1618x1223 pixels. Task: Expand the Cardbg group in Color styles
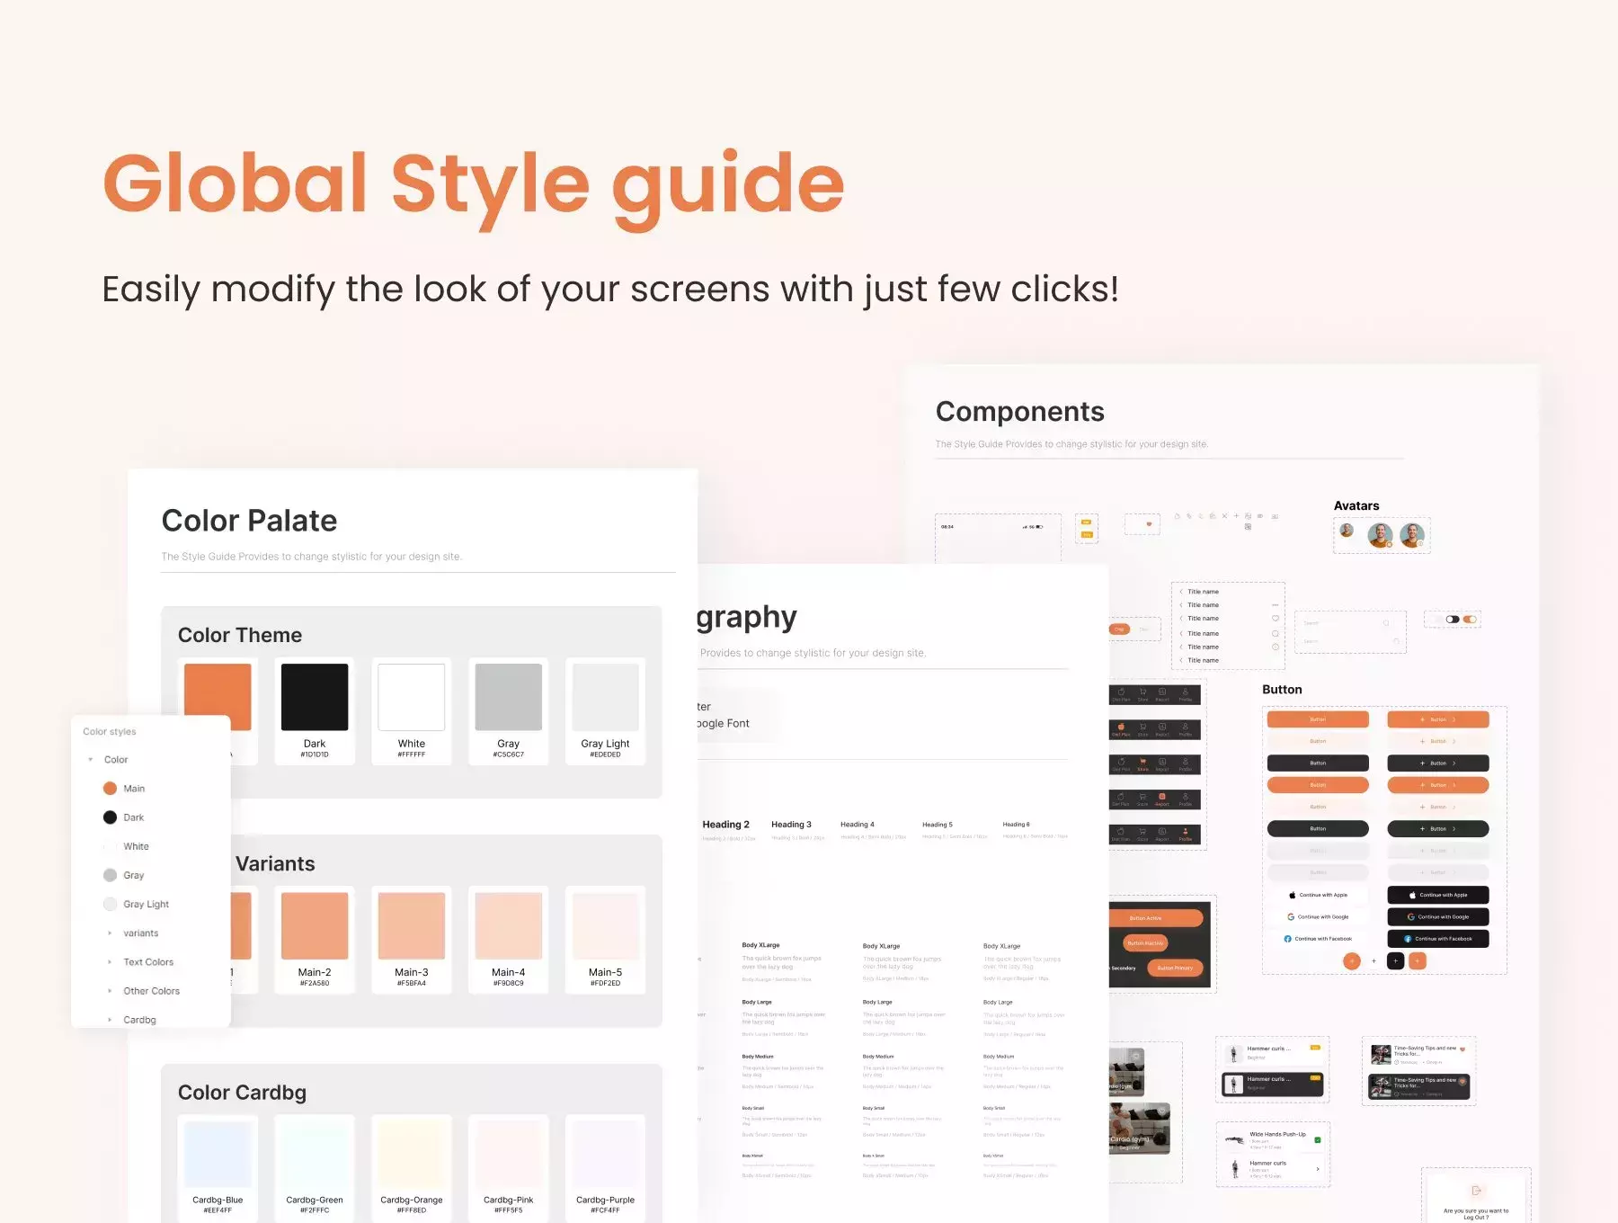click(110, 1020)
